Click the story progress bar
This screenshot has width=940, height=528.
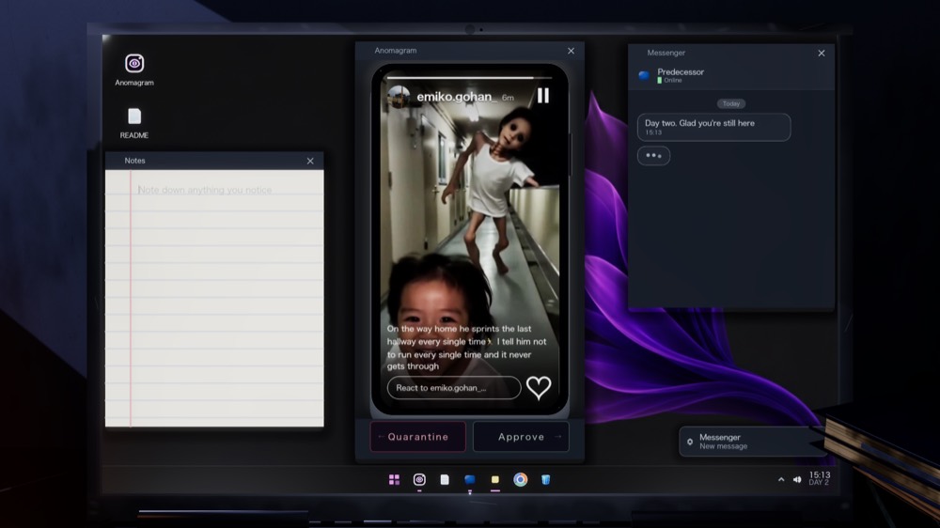tap(469, 78)
